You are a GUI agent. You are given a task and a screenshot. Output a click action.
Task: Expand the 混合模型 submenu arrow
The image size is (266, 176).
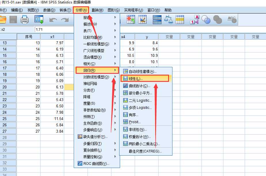coord(115,57)
